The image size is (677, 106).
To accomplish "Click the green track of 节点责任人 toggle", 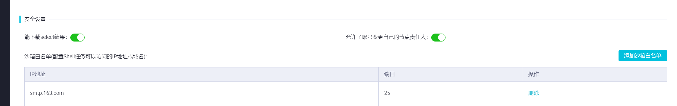I will 435,37.
